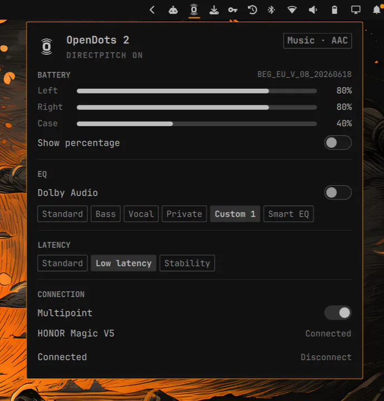Open the history clock icon
This screenshot has height=401, width=384.
click(252, 10)
